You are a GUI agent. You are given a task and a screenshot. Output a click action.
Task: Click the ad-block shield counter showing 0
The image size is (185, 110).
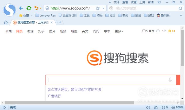click(x=165, y=107)
